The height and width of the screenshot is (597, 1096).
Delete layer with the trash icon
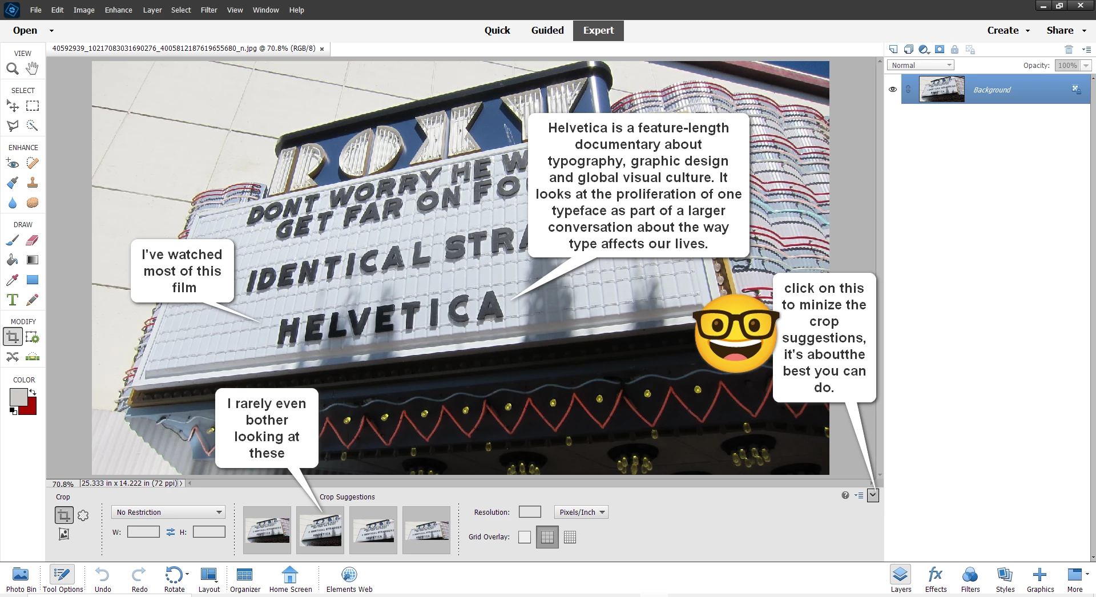pyautogui.click(x=1069, y=50)
